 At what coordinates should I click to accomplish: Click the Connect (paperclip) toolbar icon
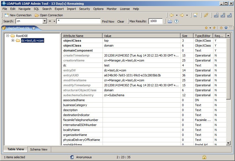206,15
